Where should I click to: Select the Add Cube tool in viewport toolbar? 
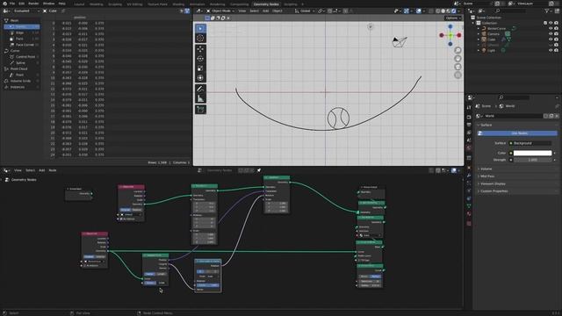tap(200, 110)
